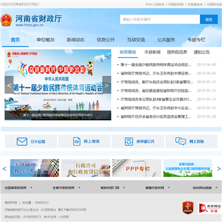Open news 全省老旧小区改造资金管理
The image size is (222, 222).
pos(156,117)
